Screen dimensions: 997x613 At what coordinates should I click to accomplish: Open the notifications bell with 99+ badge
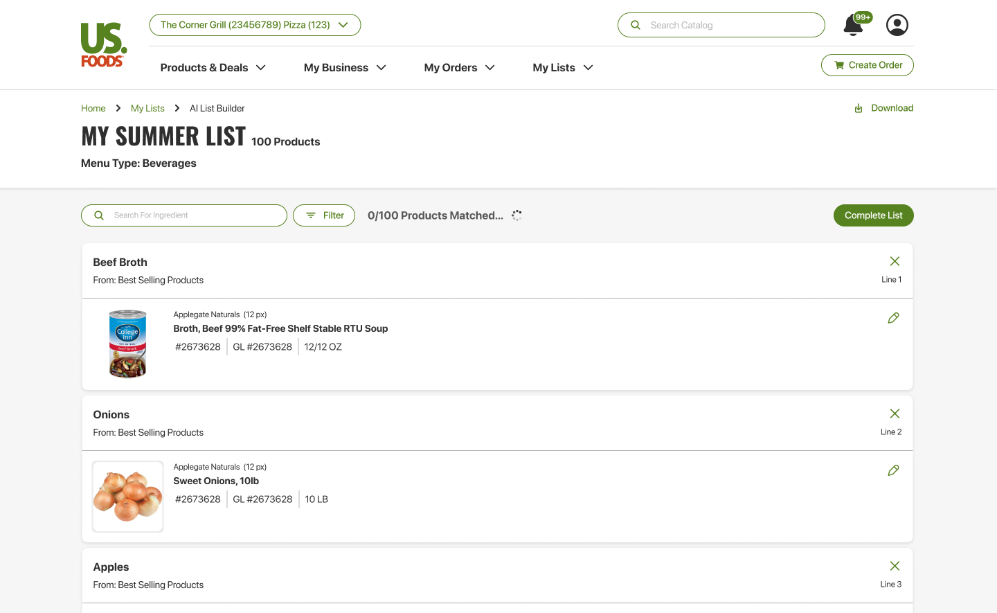[x=852, y=25]
